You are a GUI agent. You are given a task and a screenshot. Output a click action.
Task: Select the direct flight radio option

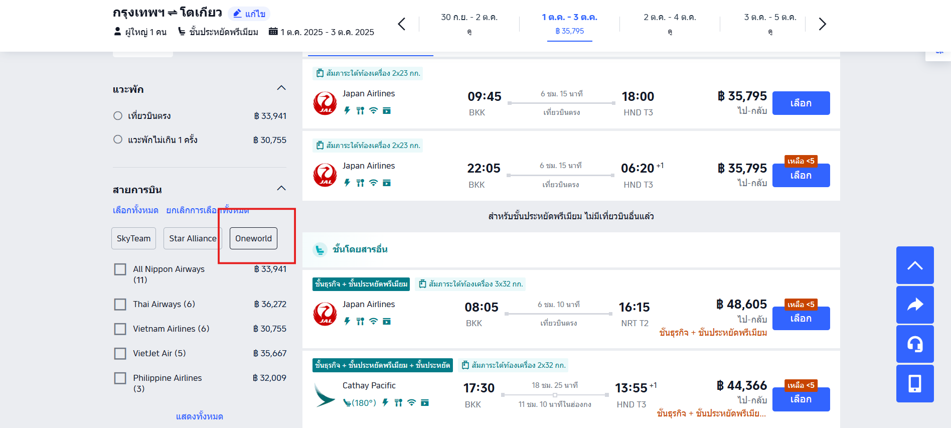click(118, 116)
